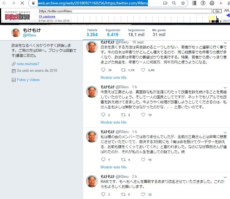
Task: Select the Siguiendo 6.419 tab
Action: tap(113, 33)
